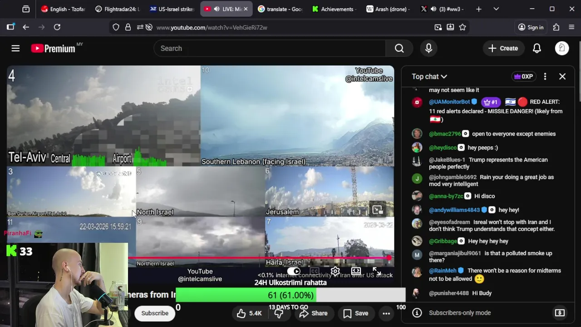Switch to the (3) #ww3 tab

click(443, 9)
